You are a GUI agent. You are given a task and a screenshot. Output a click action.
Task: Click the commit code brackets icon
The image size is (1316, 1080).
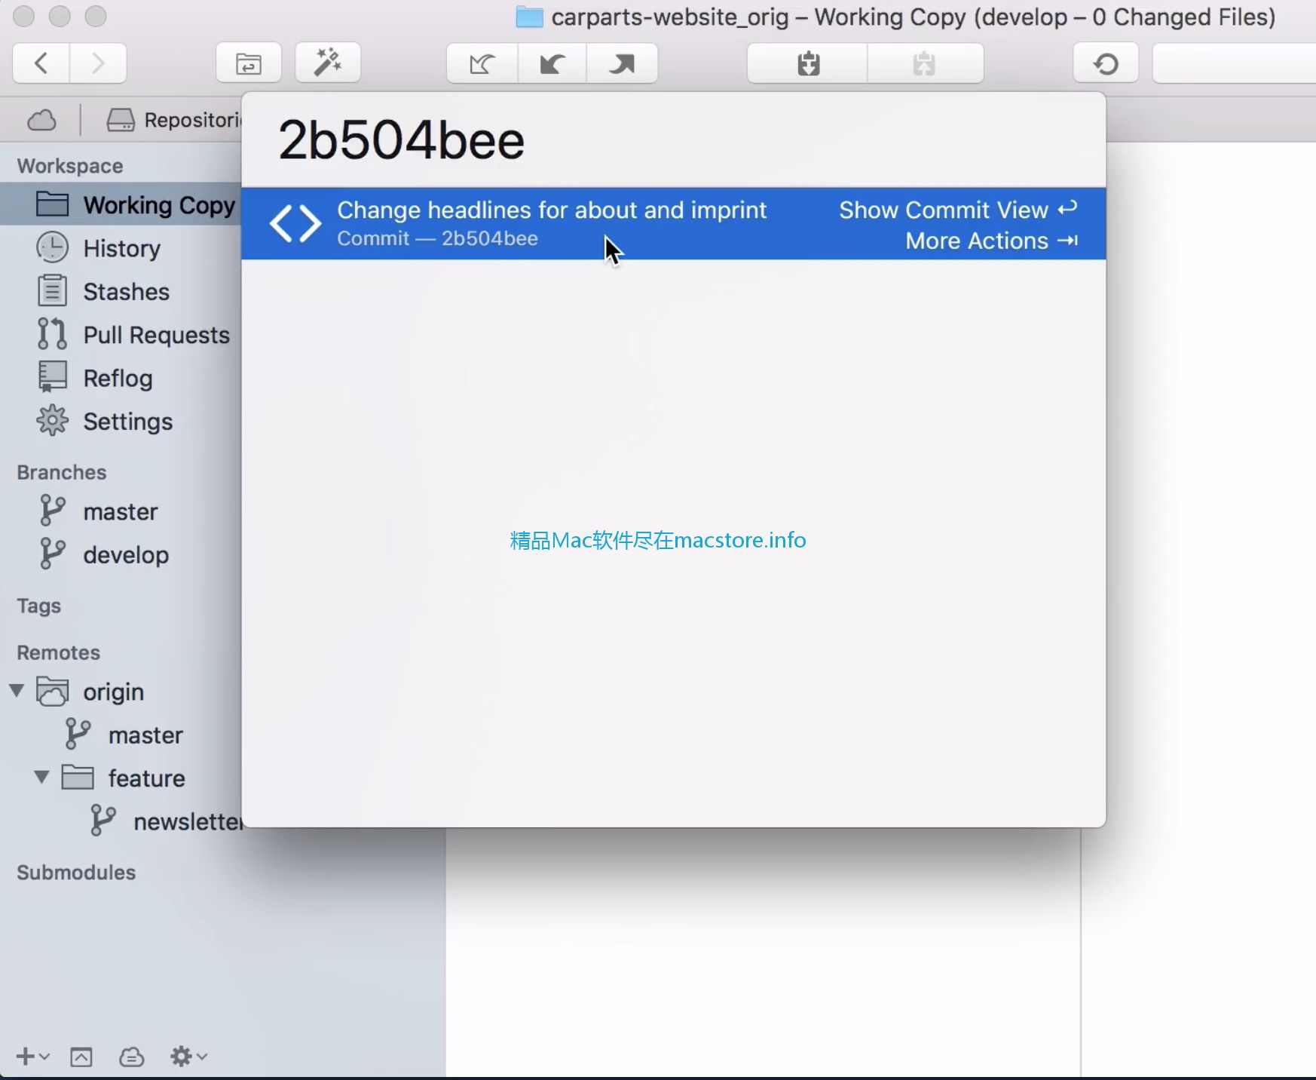coord(295,224)
